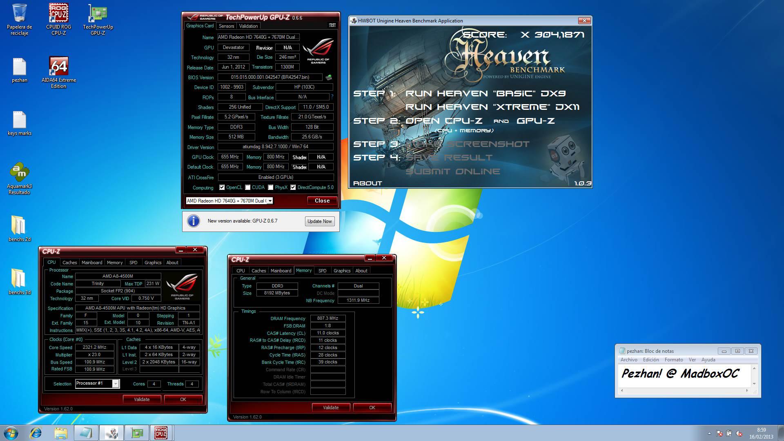Switch to Sensors tab in GPU-Z
Image resolution: width=784 pixels, height=441 pixels.
(x=226, y=26)
